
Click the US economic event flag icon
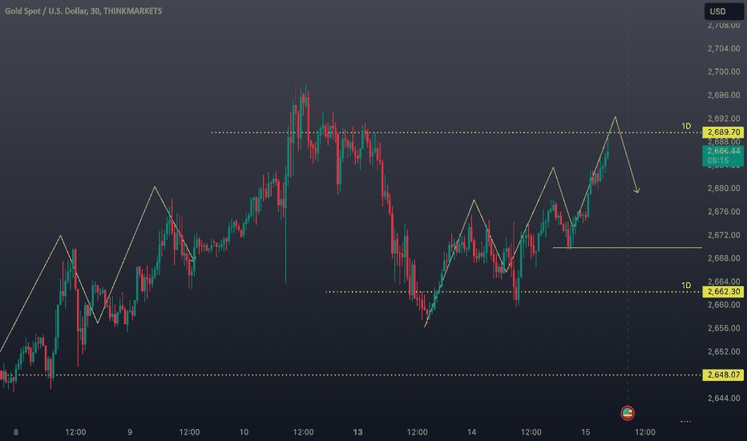(x=628, y=413)
